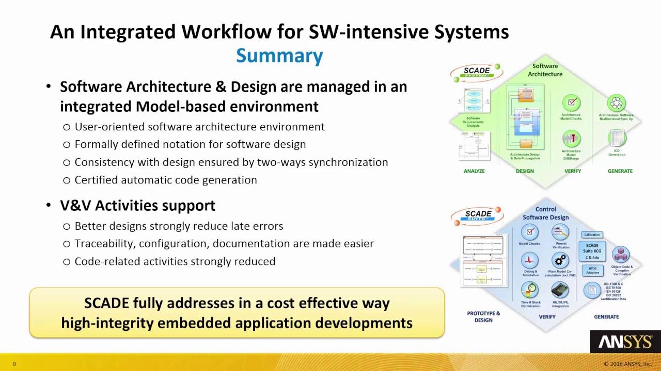This screenshot has width=661, height=371.
Task: Click the Software Architecture diagram heading
Action: 545,70
